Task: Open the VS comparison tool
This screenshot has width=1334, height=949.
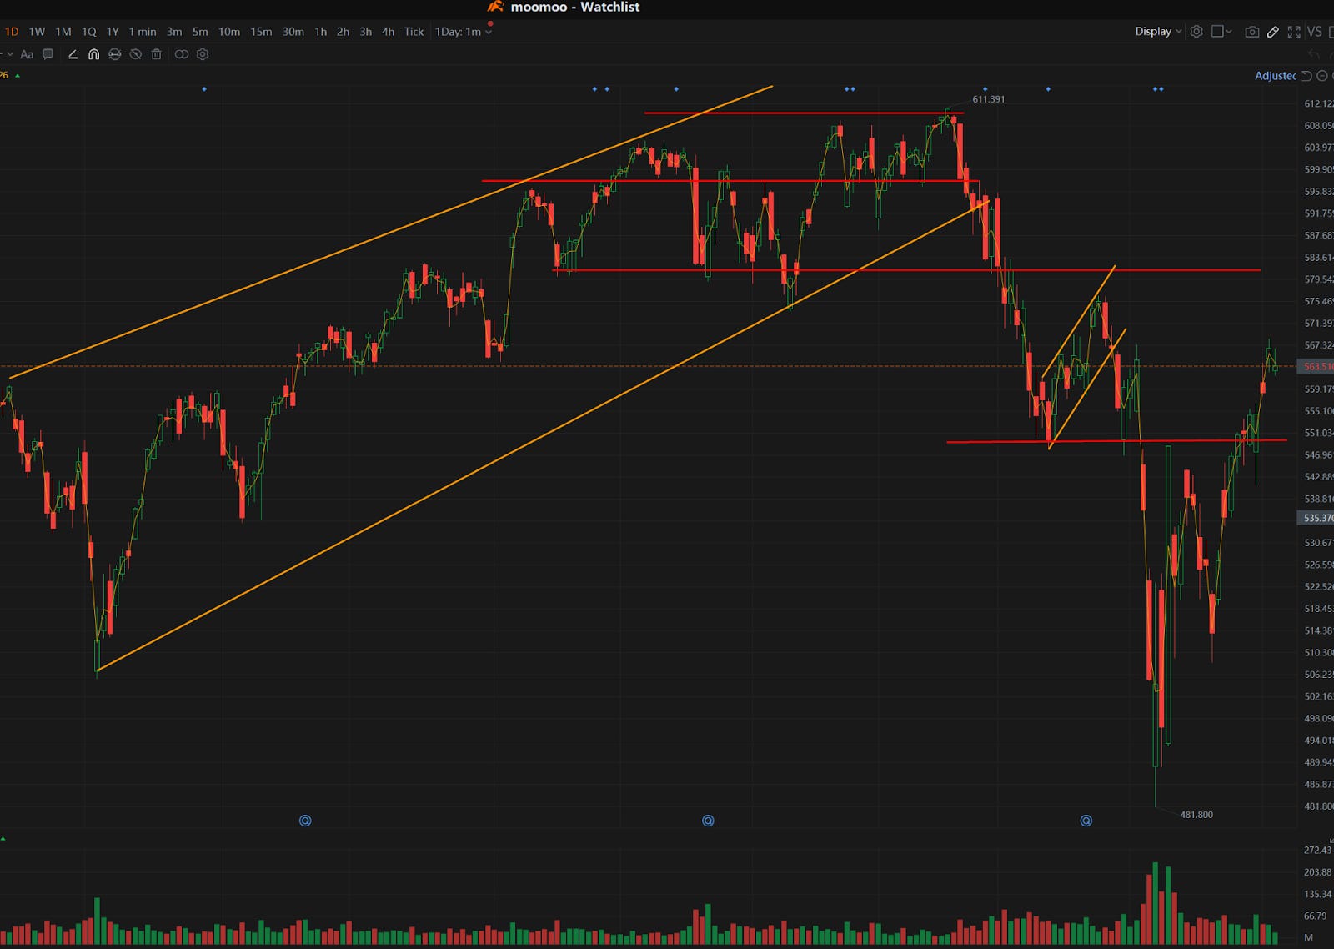Action: [x=1314, y=32]
